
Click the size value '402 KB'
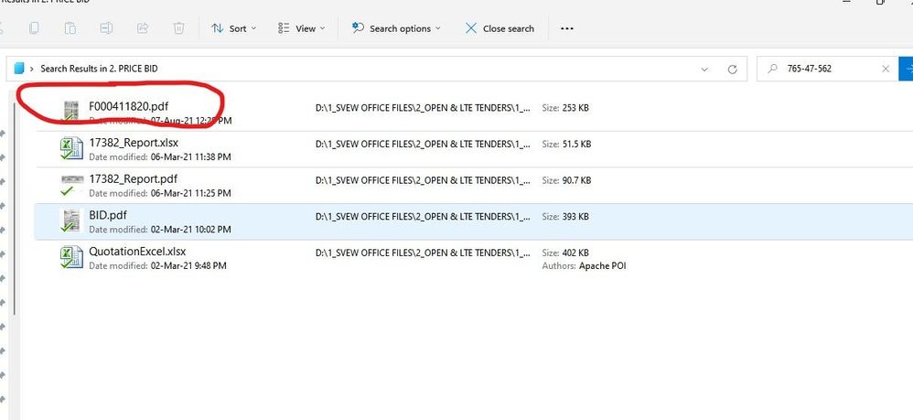pyautogui.click(x=575, y=253)
